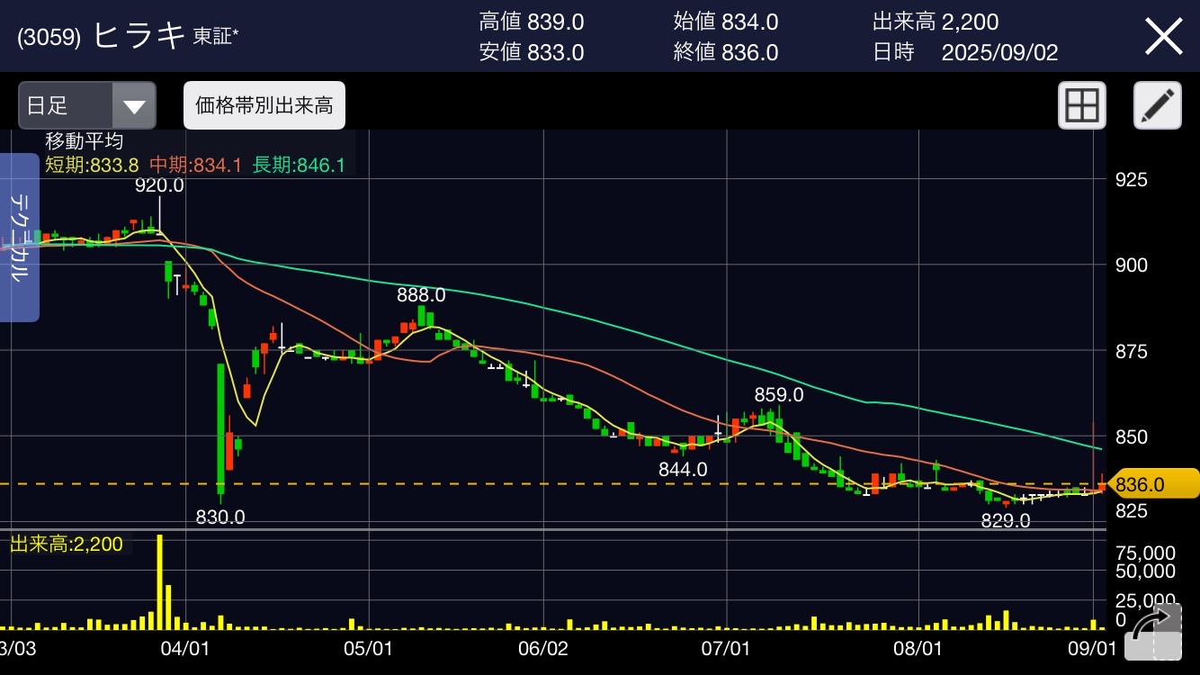This screenshot has width=1200, height=675.
Task: Tap the 75,000 volume axis label
Action: (x=1145, y=553)
